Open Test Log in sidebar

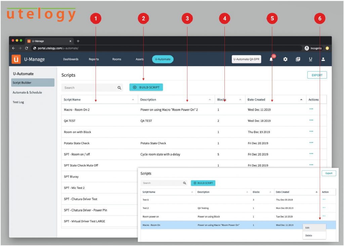coord(18,102)
